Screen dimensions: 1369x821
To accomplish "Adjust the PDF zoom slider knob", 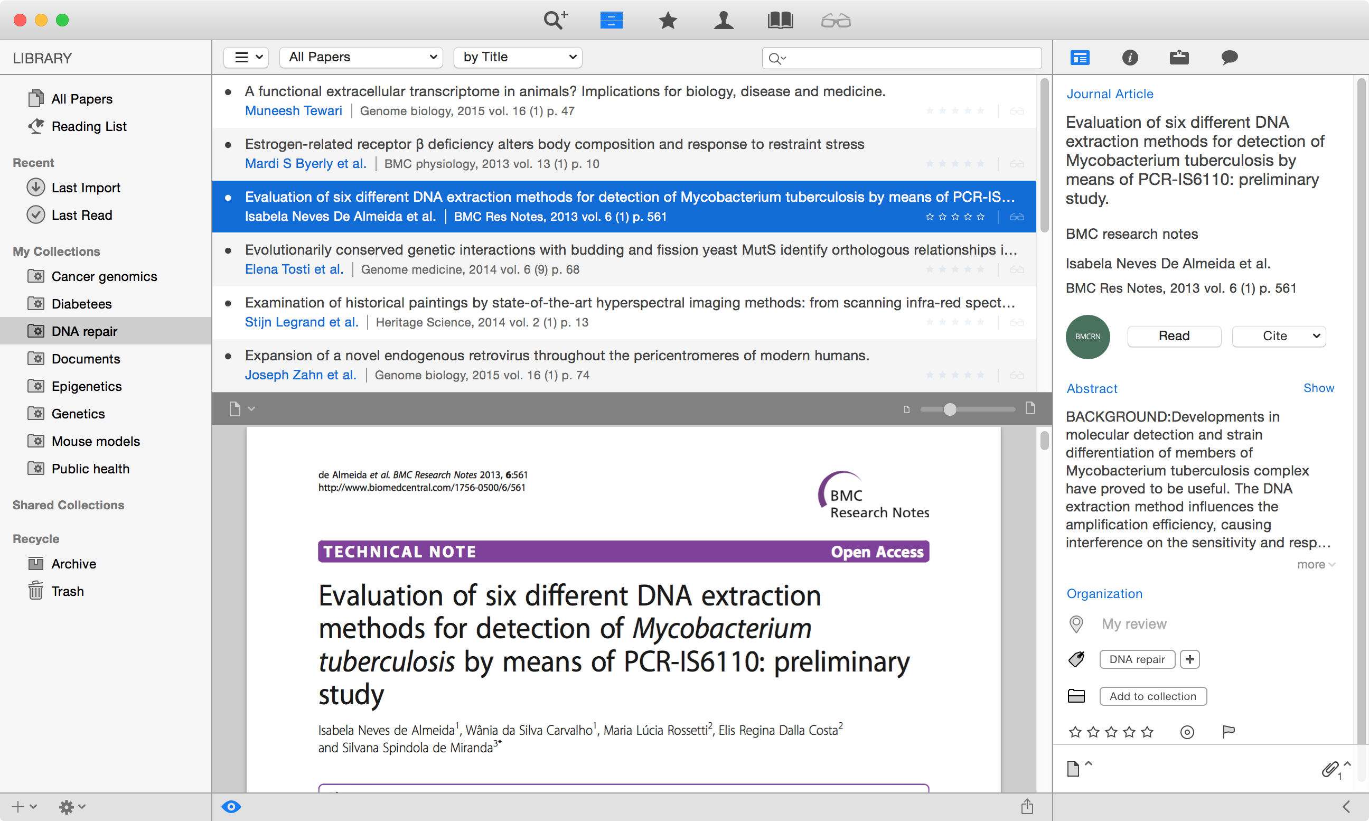I will tap(950, 409).
